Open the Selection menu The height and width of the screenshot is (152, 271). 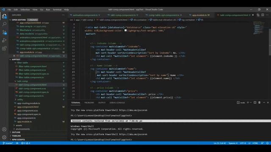tap(25, 10)
